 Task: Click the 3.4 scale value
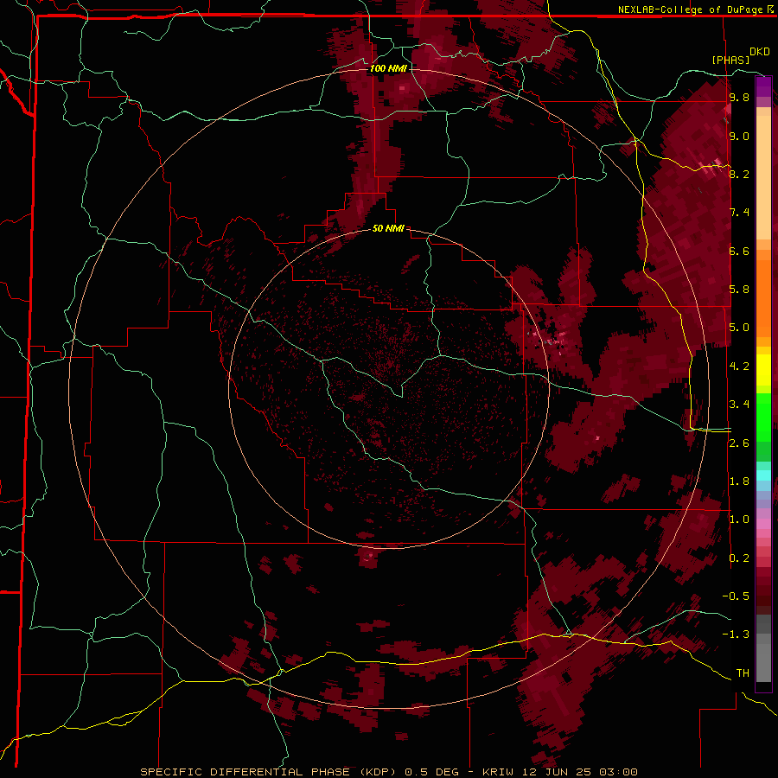point(739,405)
